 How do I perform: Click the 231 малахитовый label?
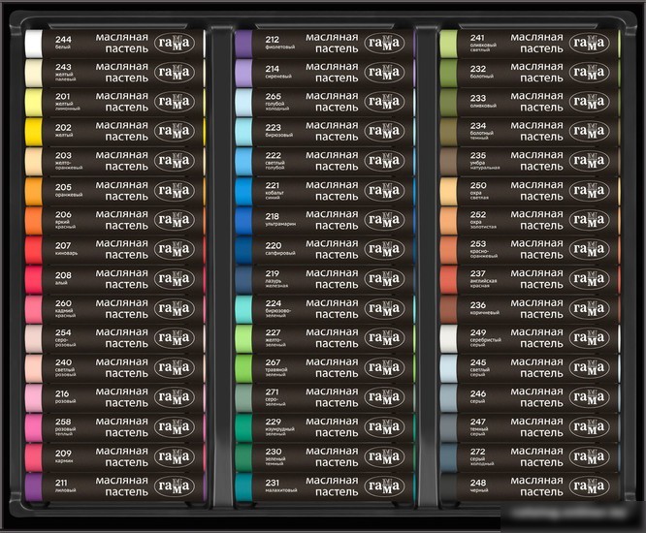(281, 486)
